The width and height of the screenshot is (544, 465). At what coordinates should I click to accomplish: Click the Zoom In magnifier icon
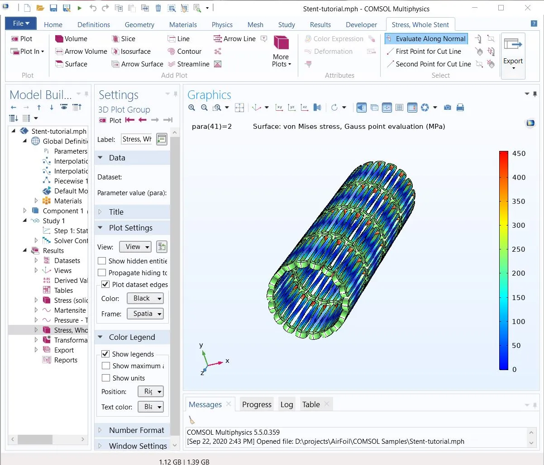(x=192, y=108)
